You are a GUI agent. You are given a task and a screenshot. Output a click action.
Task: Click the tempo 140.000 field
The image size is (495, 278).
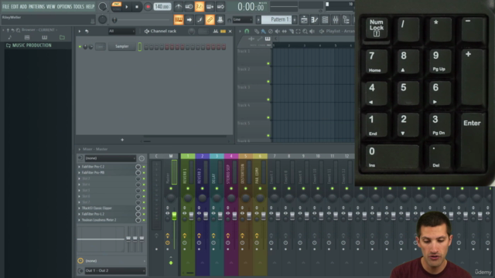point(162,7)
